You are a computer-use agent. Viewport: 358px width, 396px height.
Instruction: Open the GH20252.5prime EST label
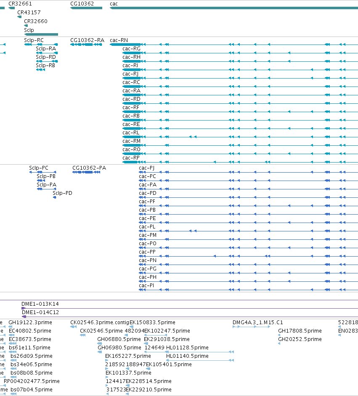point(300,339)
